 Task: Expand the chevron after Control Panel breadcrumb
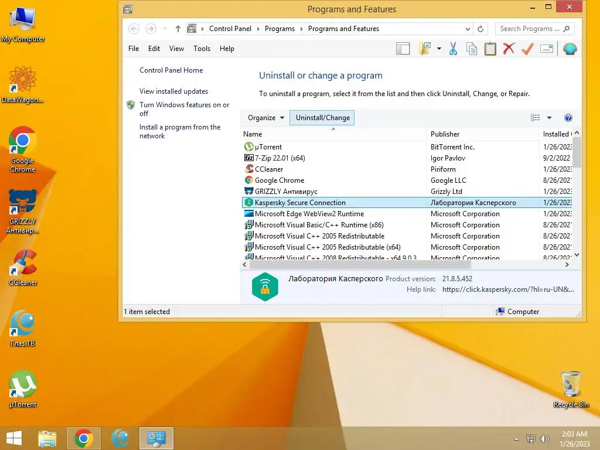coord(258,29)
